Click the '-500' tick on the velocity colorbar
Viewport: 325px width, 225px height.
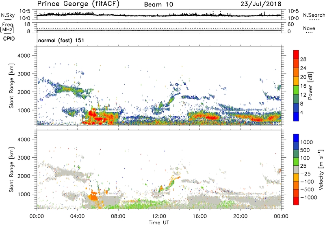pyautogui.click(x=307, y=189)
